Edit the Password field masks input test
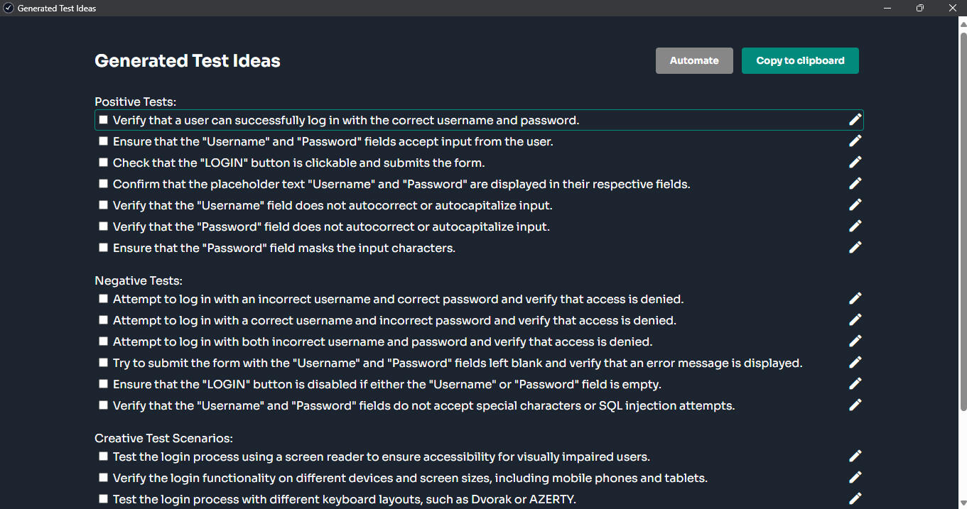Screen dimensions: 967x509 click(x=855, y=248)
